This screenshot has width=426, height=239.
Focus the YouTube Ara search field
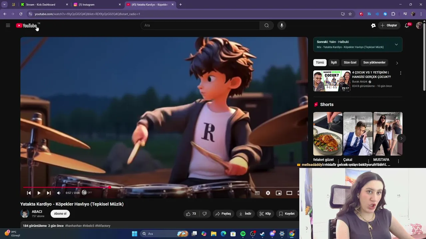pyautogui.click(x=200, y=25)
